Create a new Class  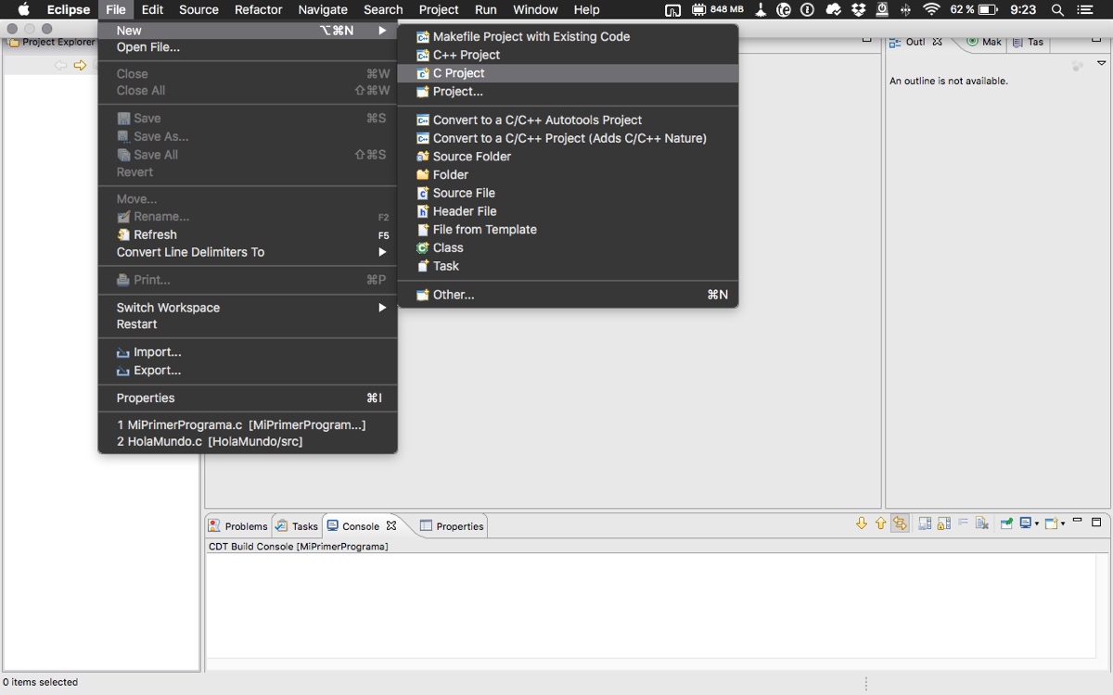point(568,247)
